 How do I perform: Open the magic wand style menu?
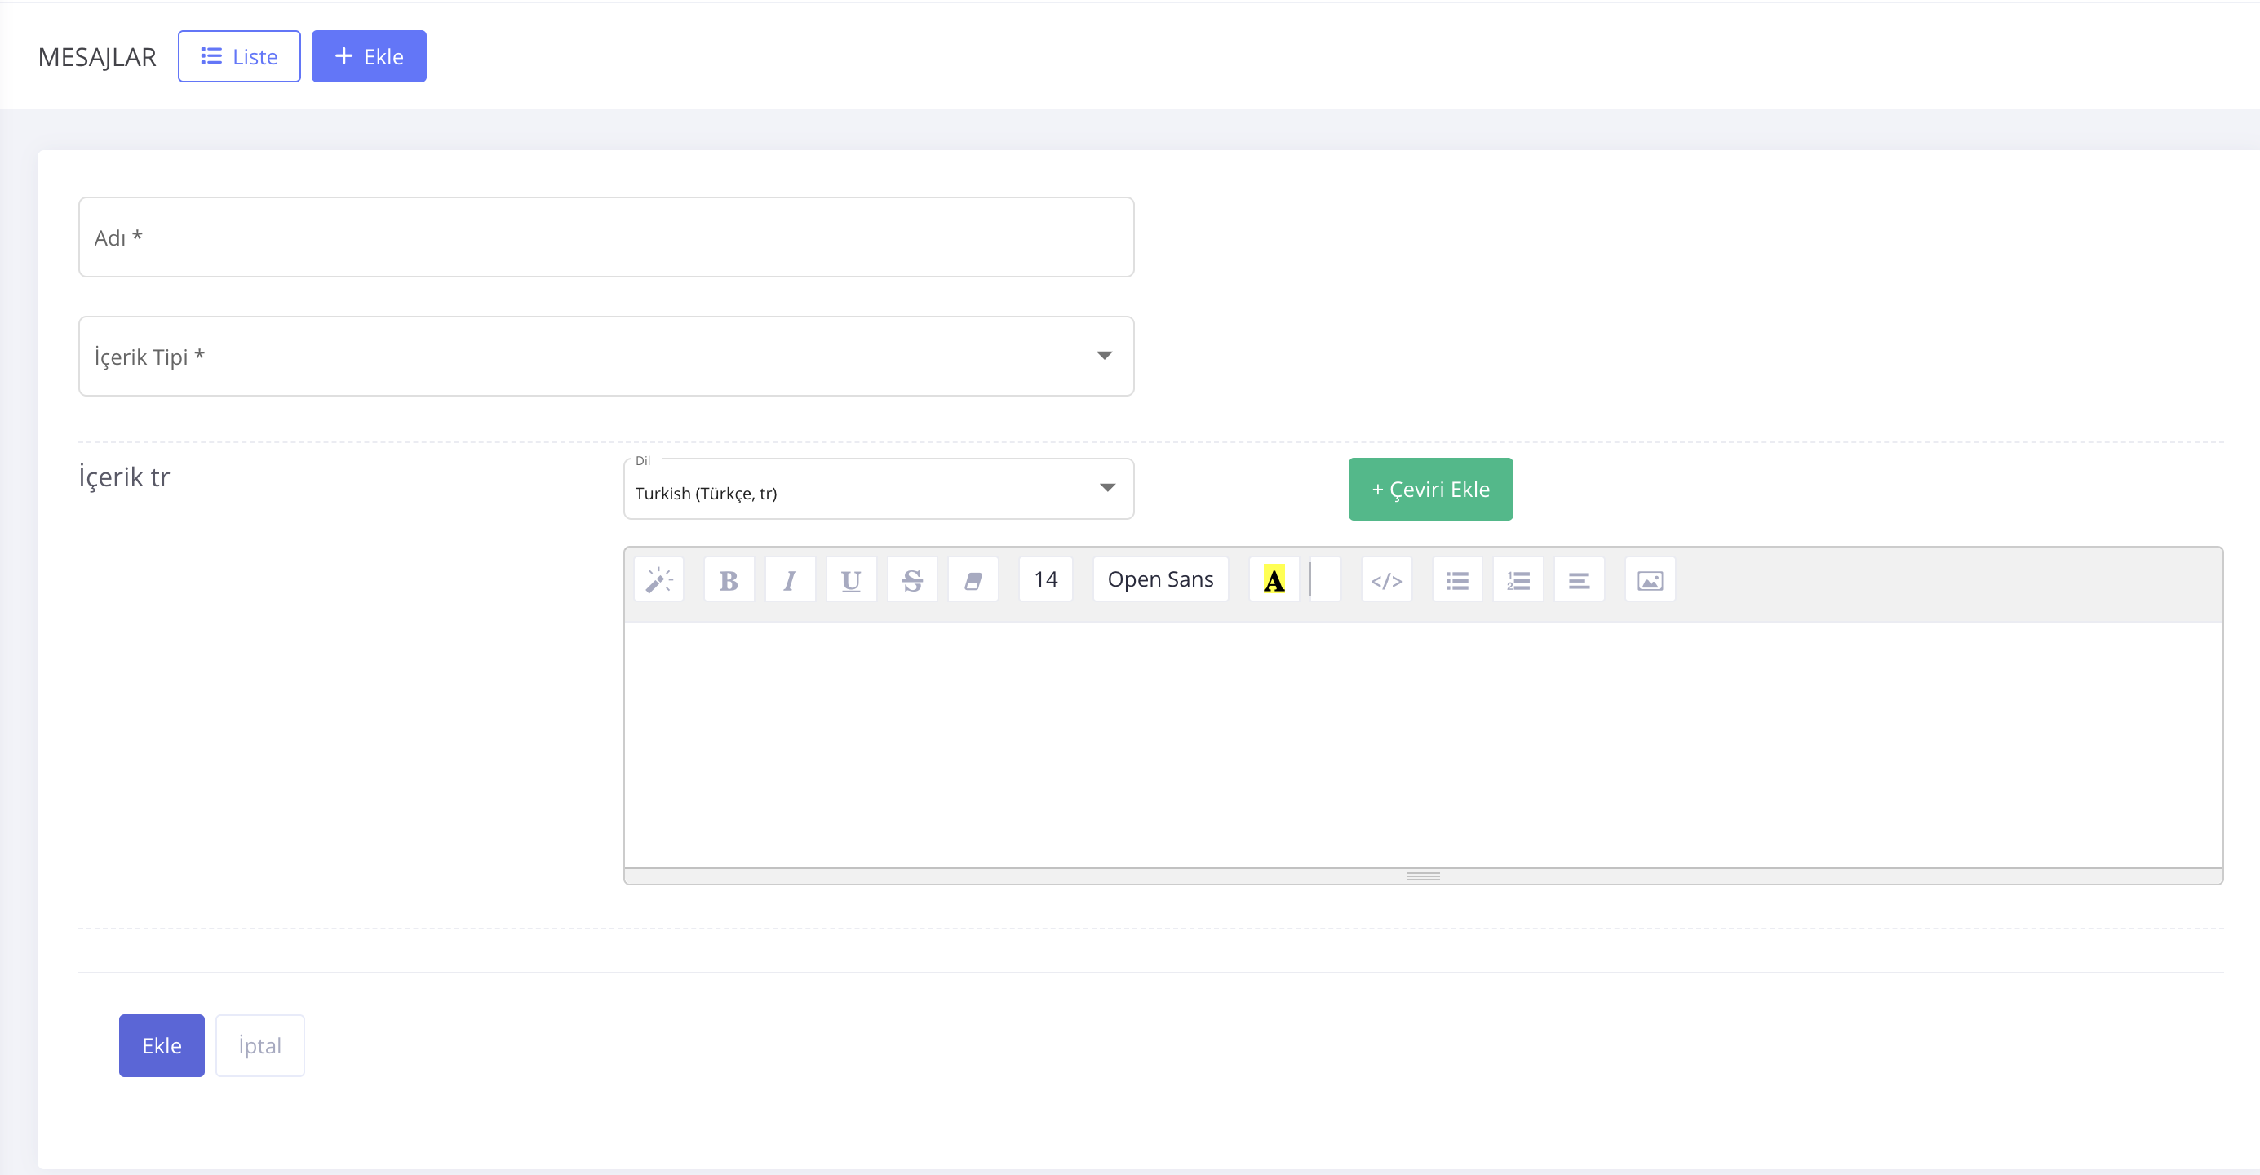pos(658,580)
